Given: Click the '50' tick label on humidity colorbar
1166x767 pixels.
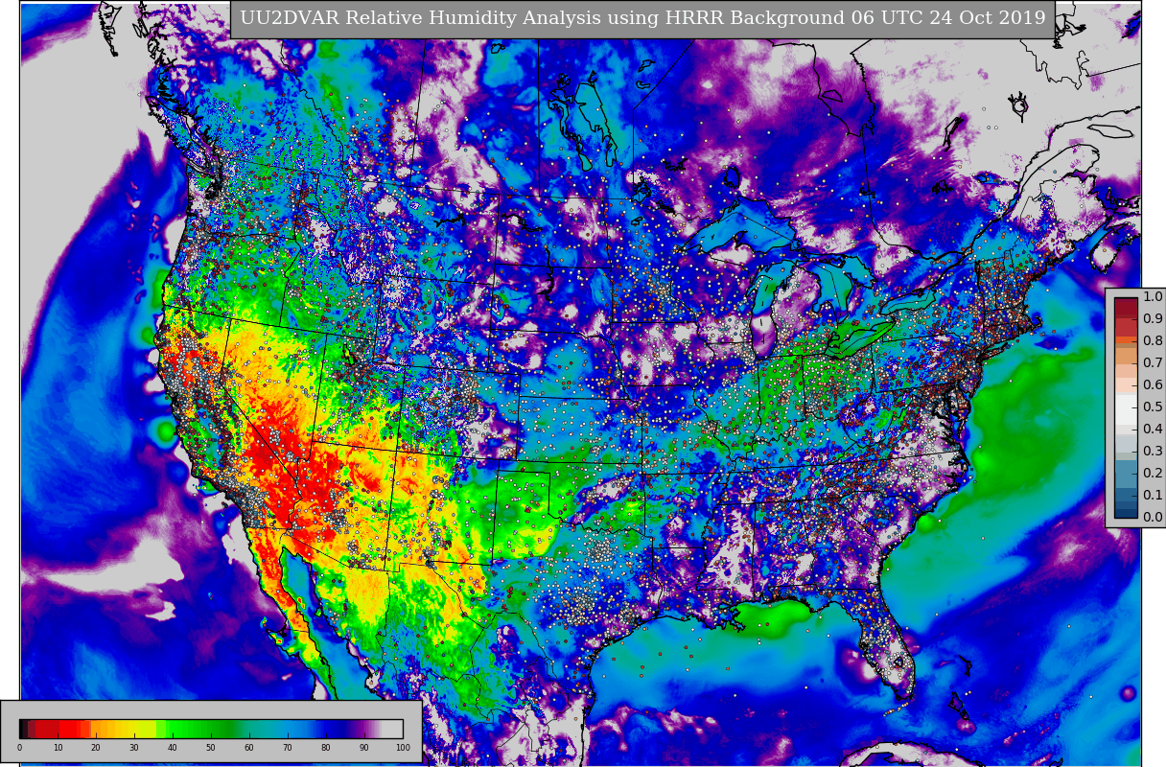Looking at the screenshot, I should pos(211,748).
